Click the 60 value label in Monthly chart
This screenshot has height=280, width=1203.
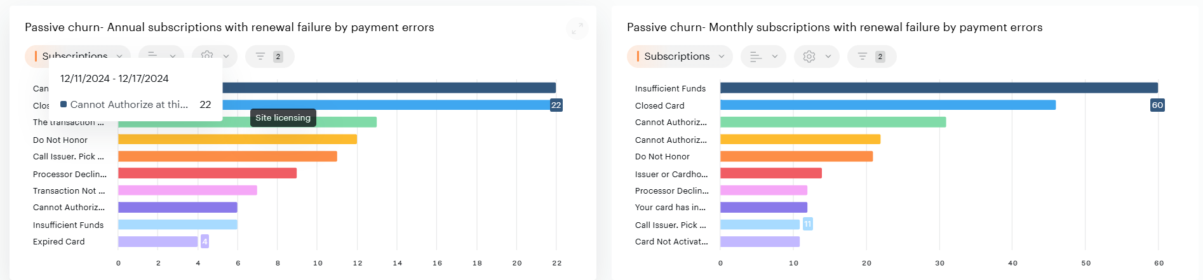tap(1157, 105)
